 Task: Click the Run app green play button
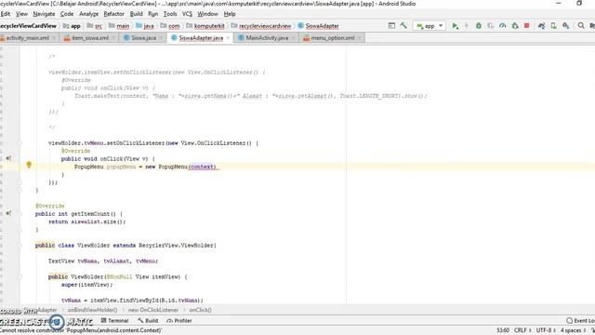point(455,25)
